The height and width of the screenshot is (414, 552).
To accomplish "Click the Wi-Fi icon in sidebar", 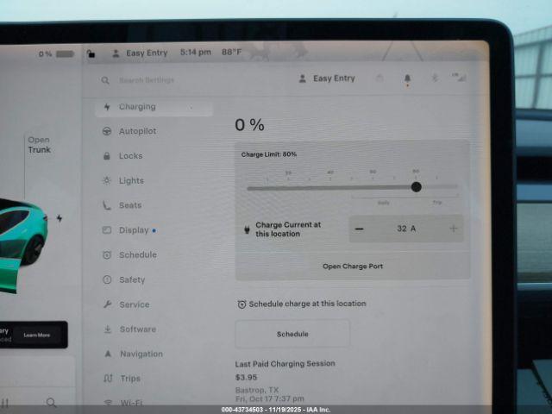I will (109, 403).
